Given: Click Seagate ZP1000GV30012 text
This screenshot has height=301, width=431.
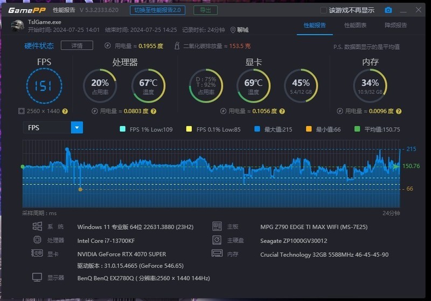Looking at the screenshot, I should [294, 241].
